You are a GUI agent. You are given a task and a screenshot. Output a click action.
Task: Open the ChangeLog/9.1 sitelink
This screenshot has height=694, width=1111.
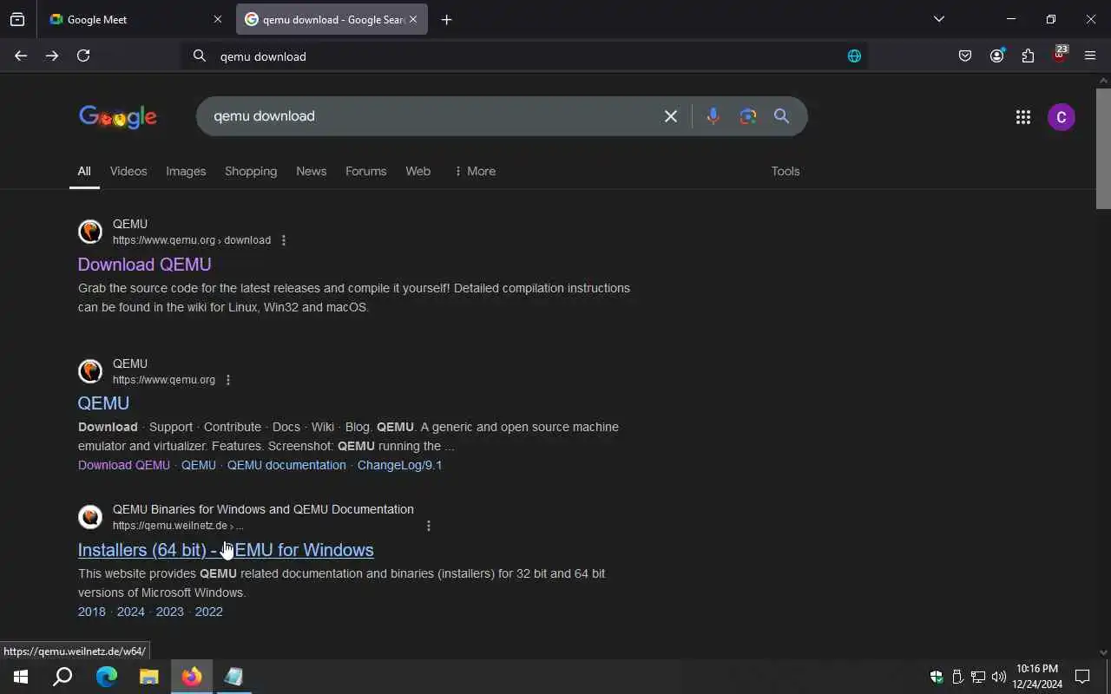(x=399, y=465)
